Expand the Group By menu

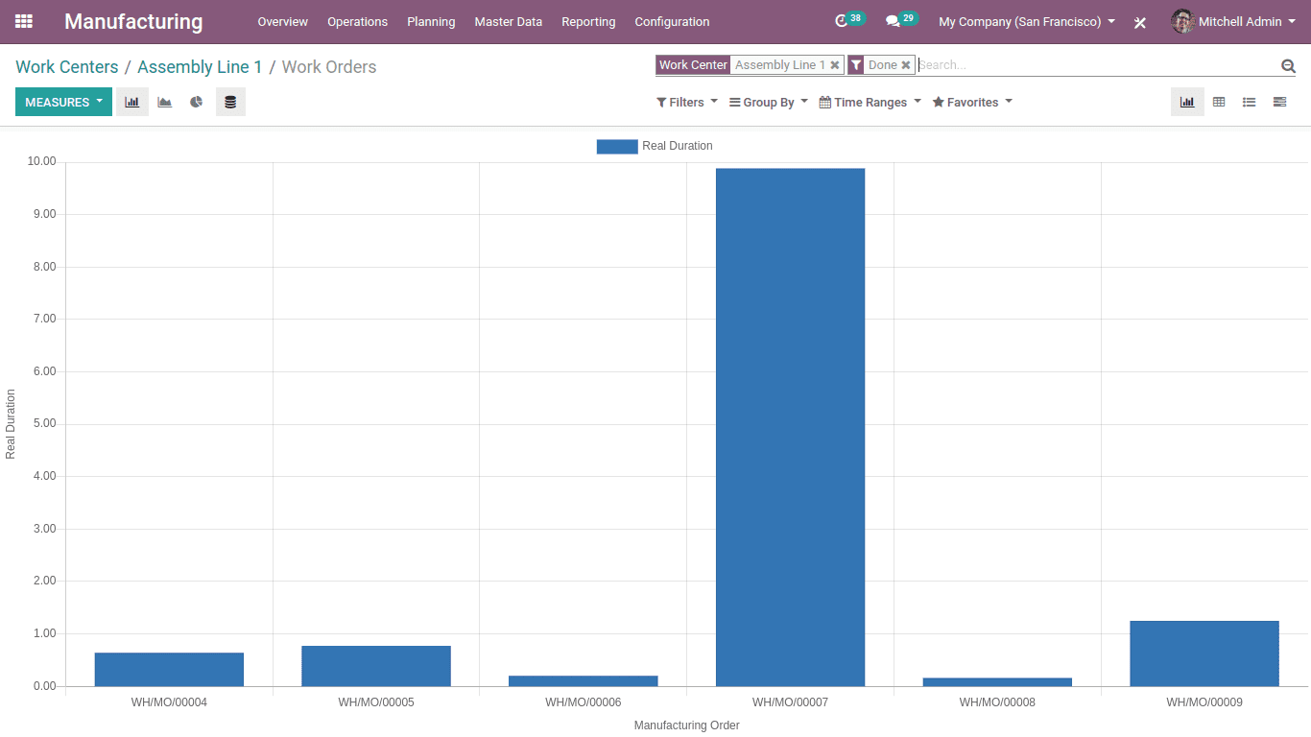[769, 103]
